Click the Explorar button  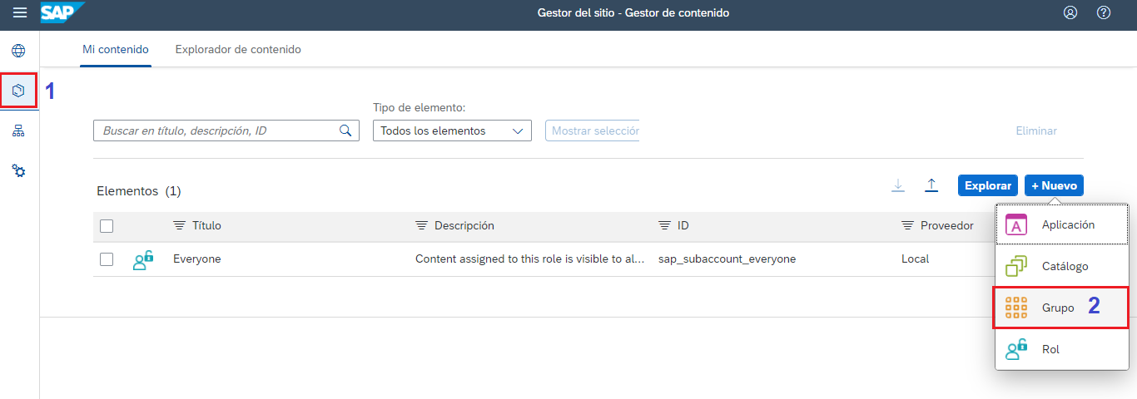coord(988,185)
